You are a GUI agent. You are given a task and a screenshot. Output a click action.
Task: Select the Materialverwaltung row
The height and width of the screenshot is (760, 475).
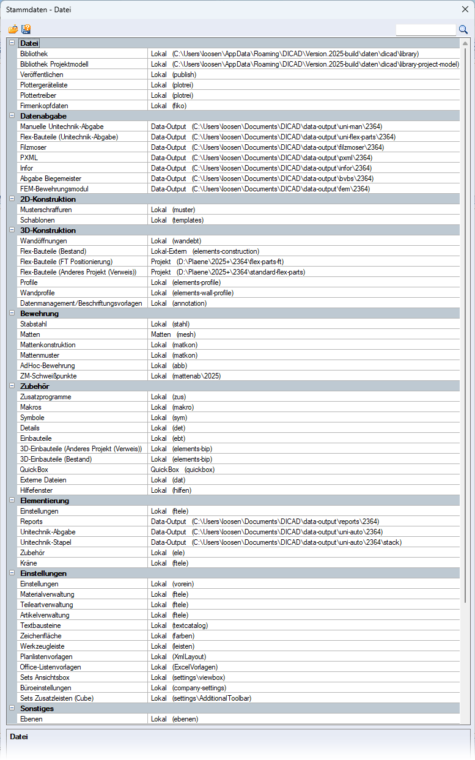[x=238, y=594]
